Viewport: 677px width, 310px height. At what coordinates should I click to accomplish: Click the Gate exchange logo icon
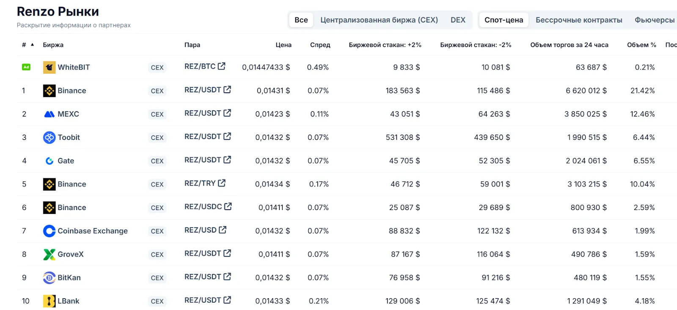pos(49,161)
